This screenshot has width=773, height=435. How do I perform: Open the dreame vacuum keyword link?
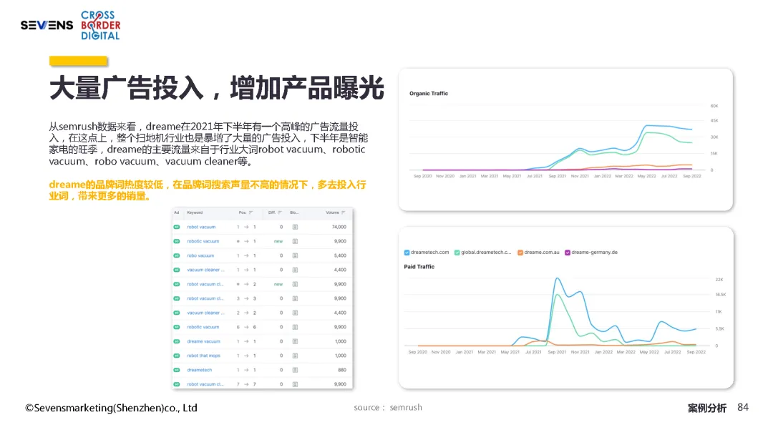point(203,341)
